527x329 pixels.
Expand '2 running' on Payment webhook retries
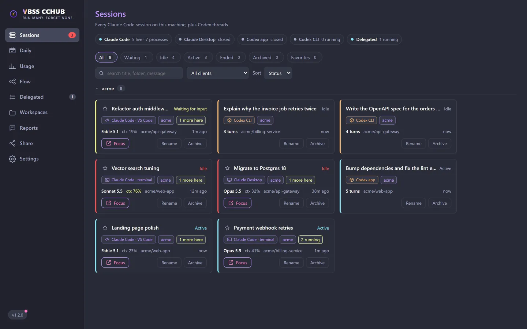pyautogui.click(x=310, y=240)
